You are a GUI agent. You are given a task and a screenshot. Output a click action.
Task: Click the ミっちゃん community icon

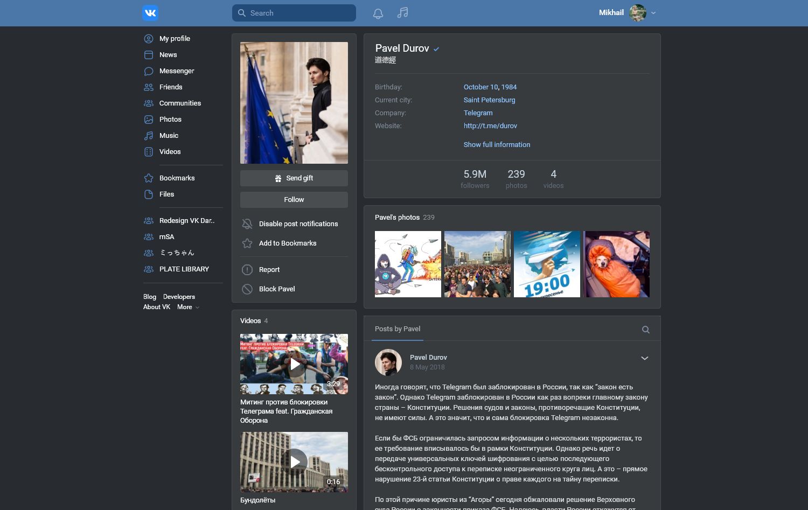pos(149,253)
